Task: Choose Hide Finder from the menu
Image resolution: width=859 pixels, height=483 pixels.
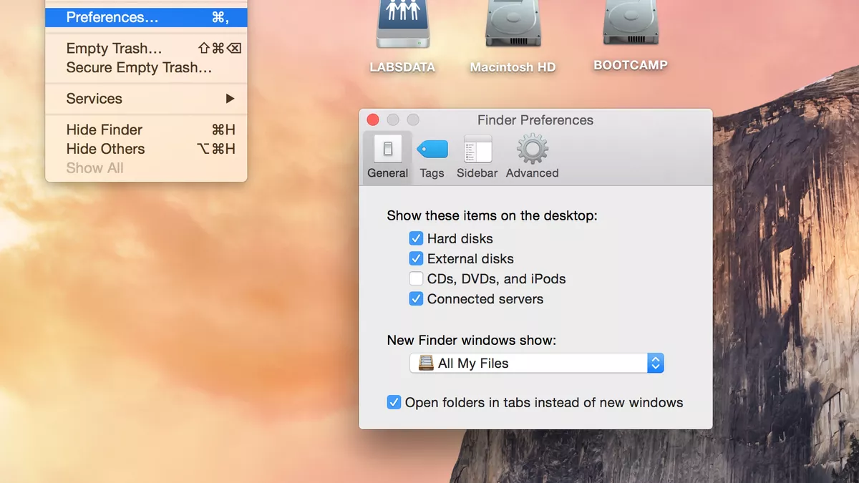Action: pos(146,130)
